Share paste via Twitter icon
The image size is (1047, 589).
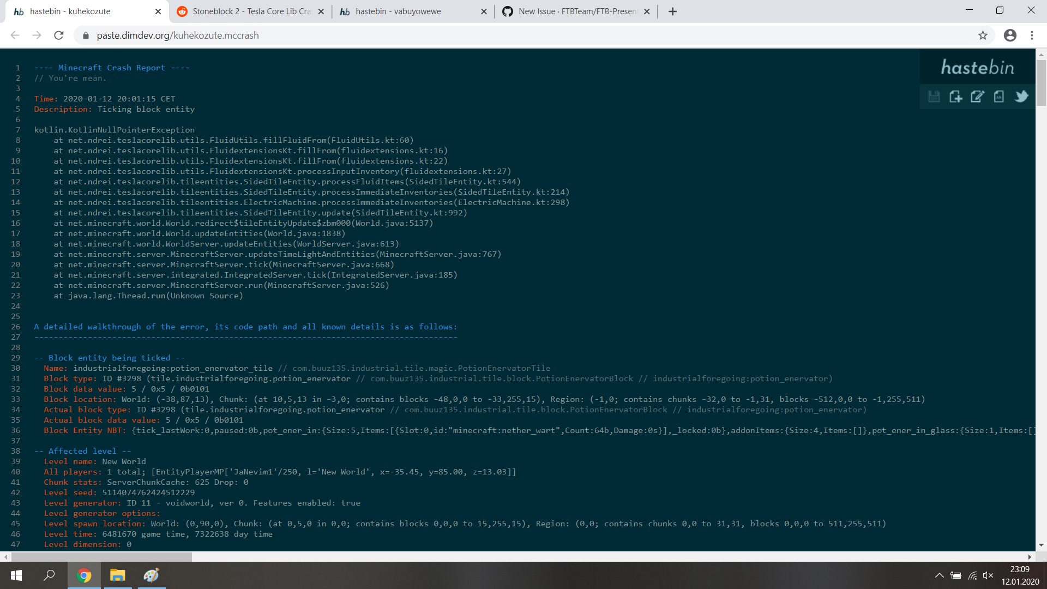(1021, 97)
